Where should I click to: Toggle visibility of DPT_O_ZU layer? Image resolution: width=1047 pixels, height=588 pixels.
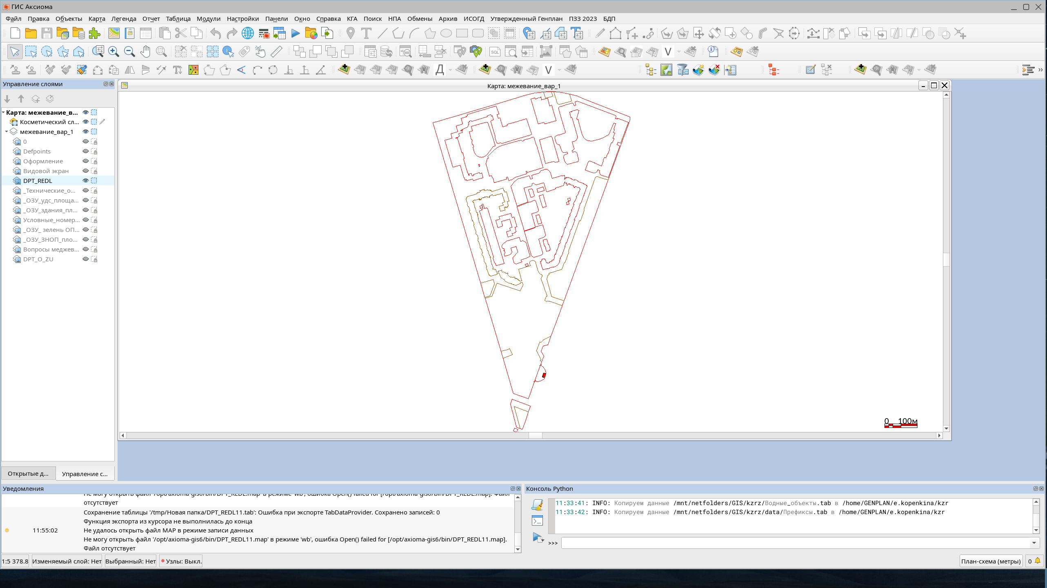coord(86,259)
